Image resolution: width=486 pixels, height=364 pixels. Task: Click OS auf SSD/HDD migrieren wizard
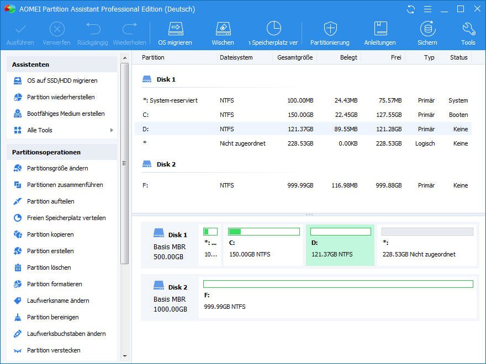[62, 81]
